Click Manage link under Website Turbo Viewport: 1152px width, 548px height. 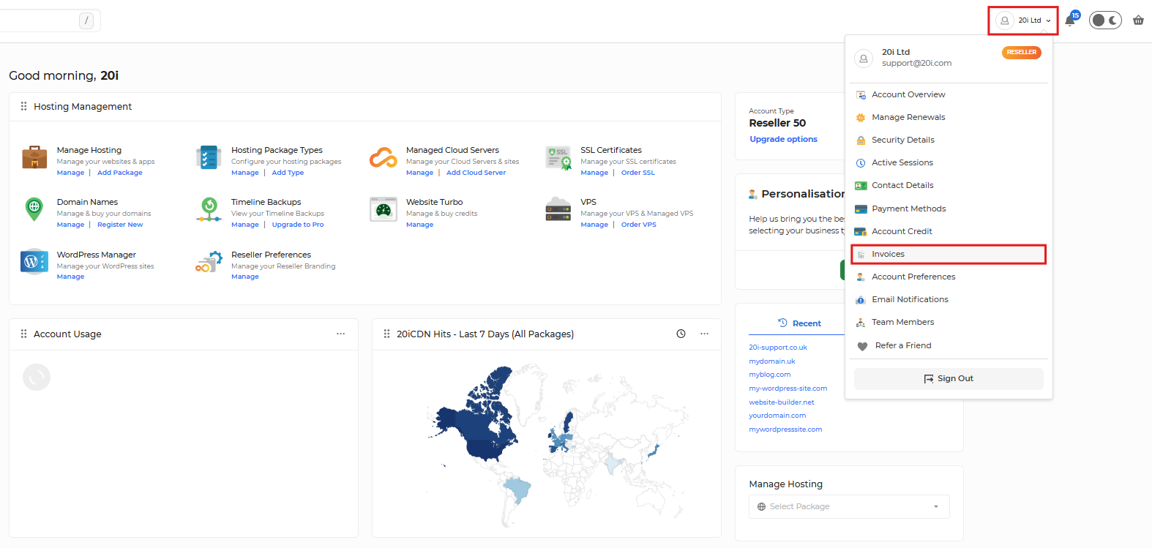point(419,225)
